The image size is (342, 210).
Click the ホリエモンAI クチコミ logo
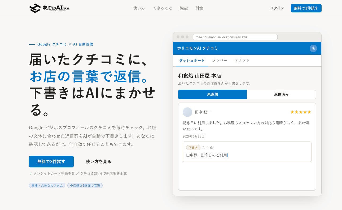coord(49,8)
